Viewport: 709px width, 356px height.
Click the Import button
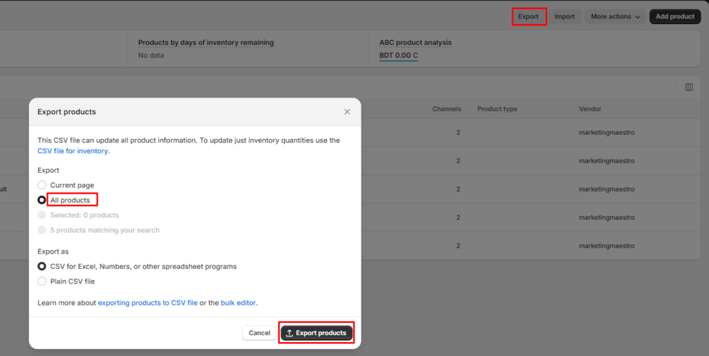tap(564, 17)
